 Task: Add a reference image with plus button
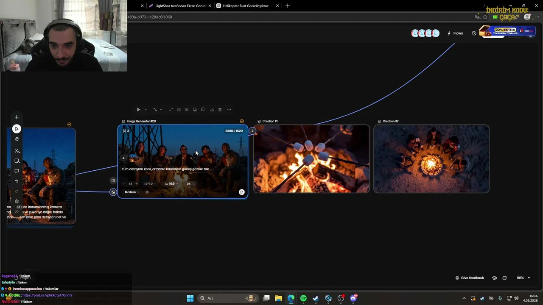point(123,158)
